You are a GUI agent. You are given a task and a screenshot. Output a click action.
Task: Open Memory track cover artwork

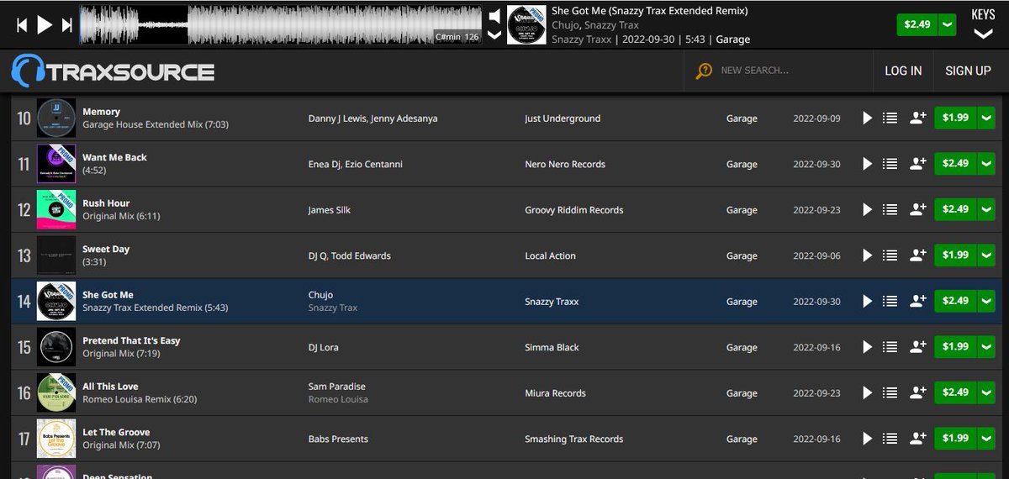56,118
